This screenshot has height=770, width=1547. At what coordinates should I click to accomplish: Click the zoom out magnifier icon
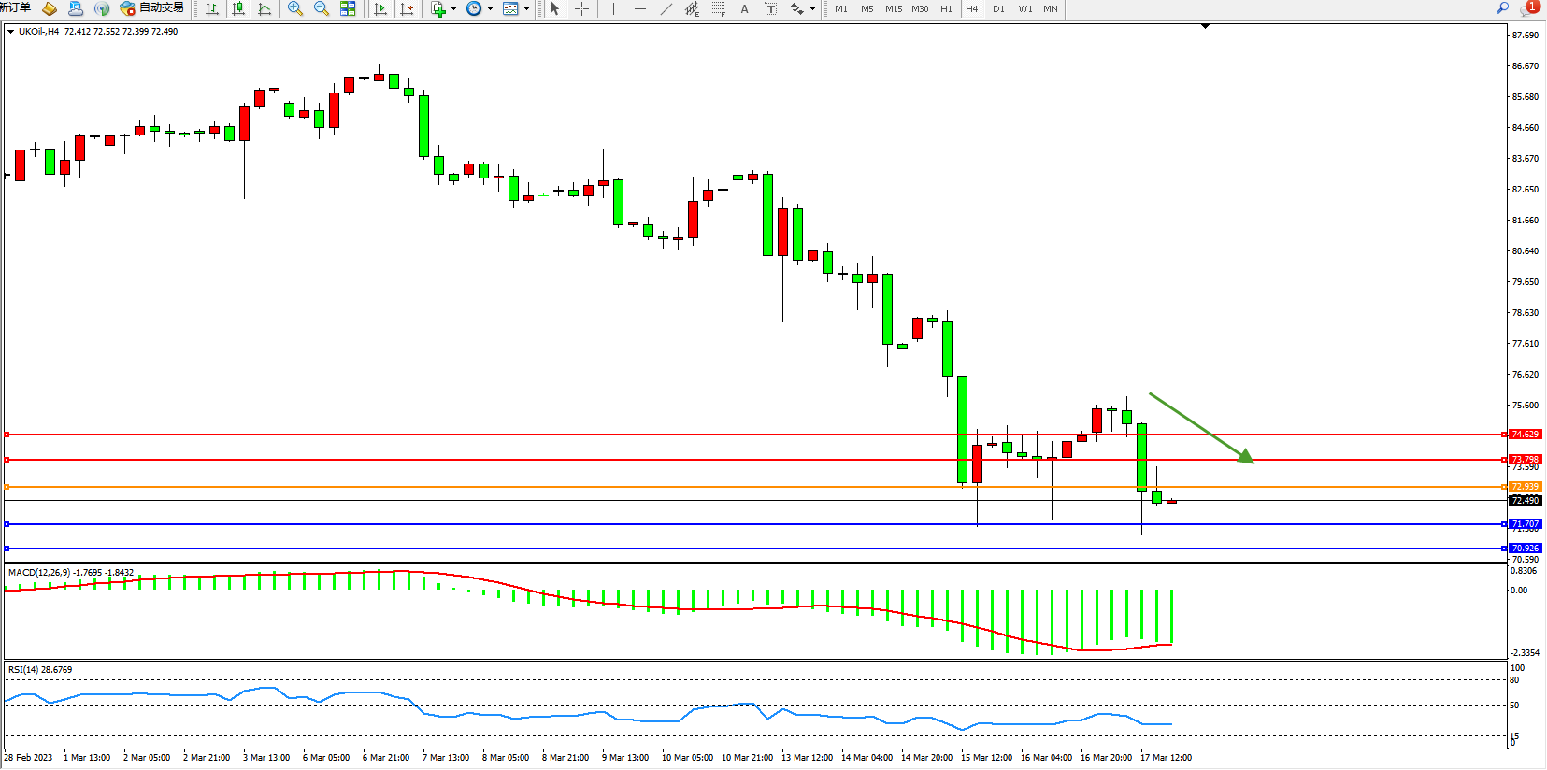point(322,8)
